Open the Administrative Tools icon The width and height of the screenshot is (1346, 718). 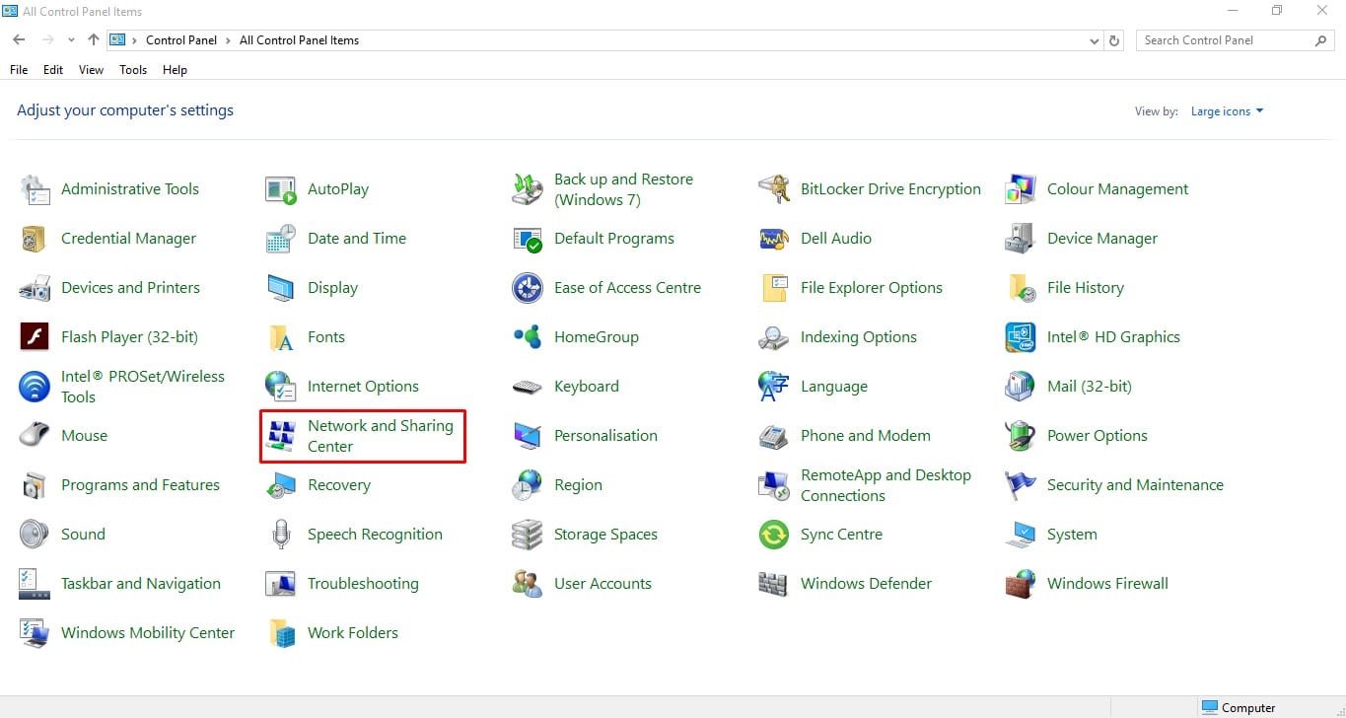coord(35,189)
